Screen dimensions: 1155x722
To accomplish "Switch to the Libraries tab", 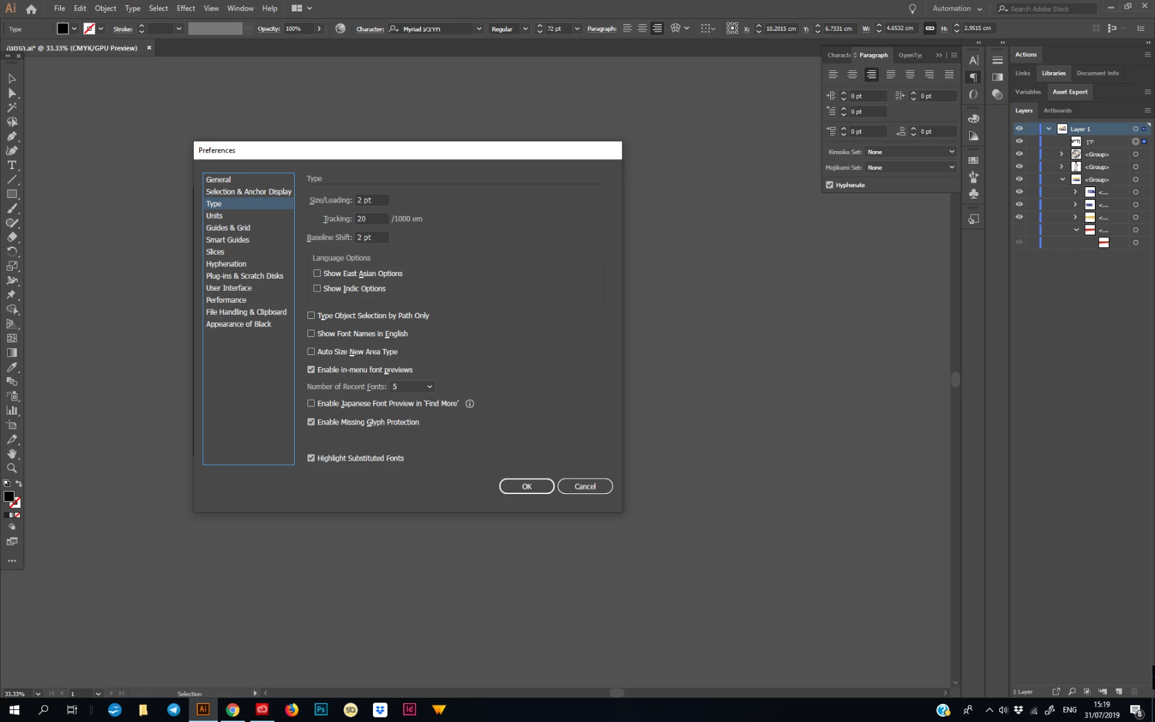I will click(1053, 73).
